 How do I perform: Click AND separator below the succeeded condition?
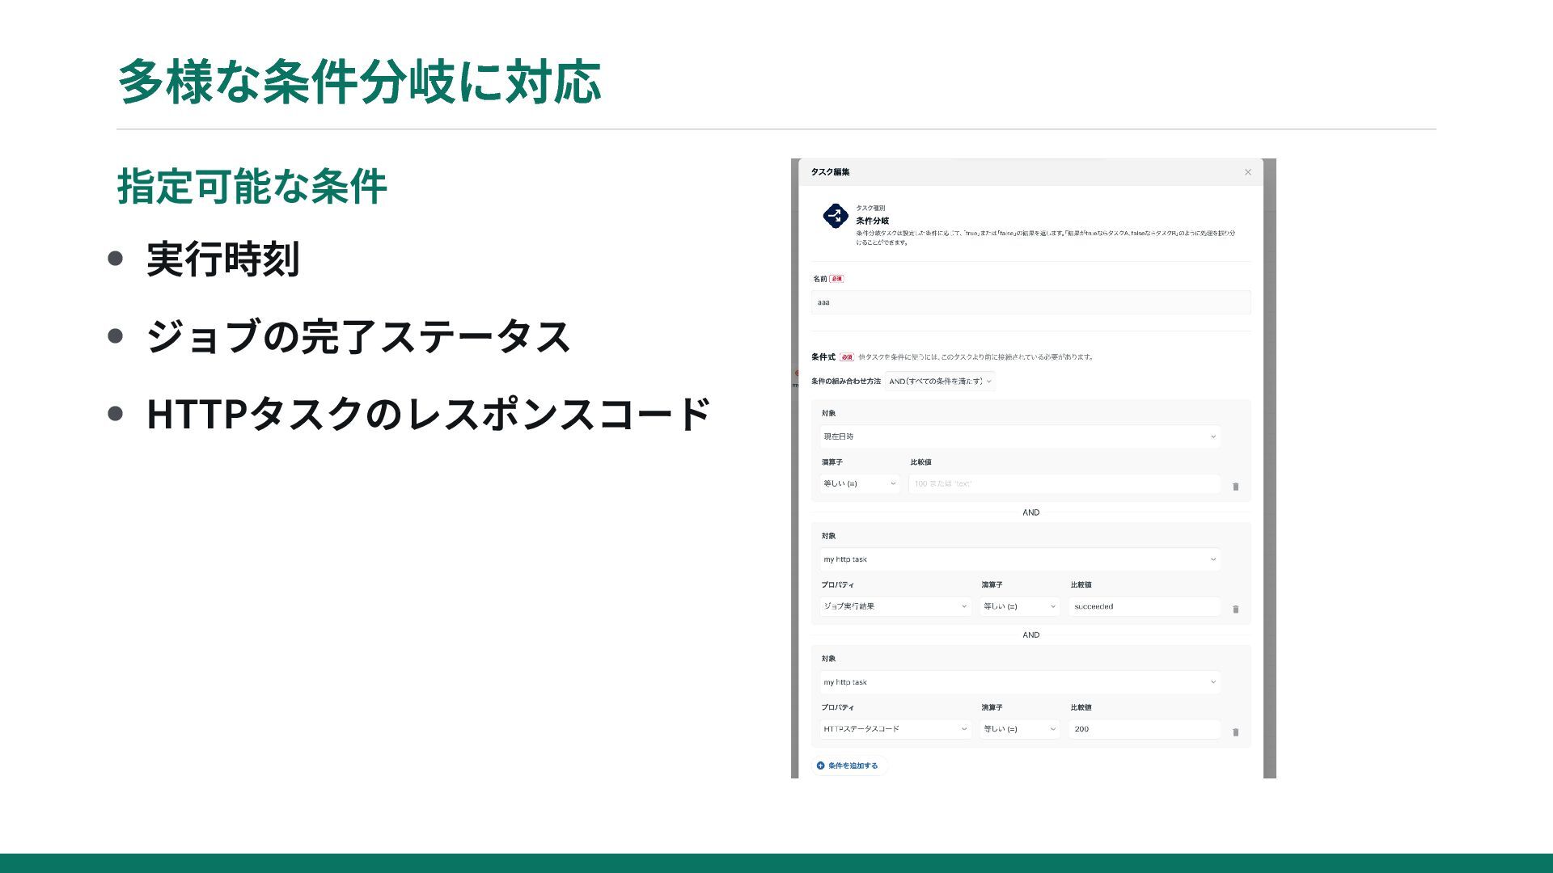[x=1030, y=635]
